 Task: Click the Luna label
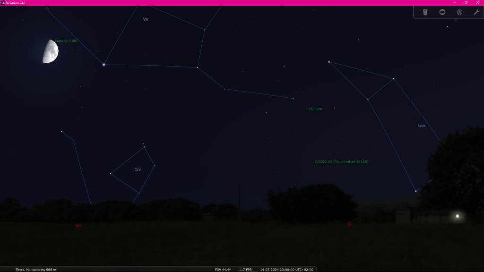pyautogui.click(x=66, y=41)
